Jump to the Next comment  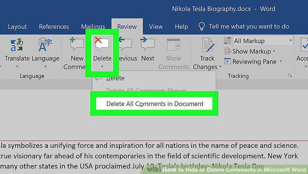click(x=148, y=49)
